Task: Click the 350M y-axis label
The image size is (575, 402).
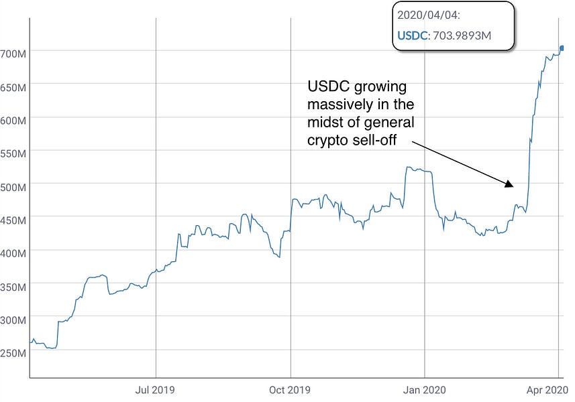Action: (13, 286)
